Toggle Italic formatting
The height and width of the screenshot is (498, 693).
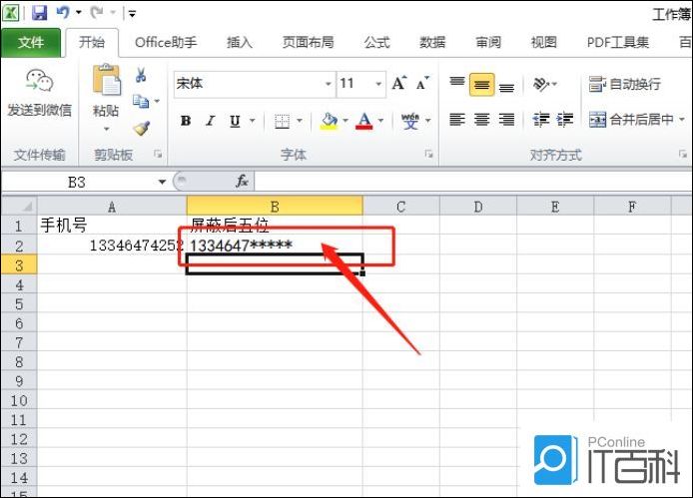tap(211, 121)
